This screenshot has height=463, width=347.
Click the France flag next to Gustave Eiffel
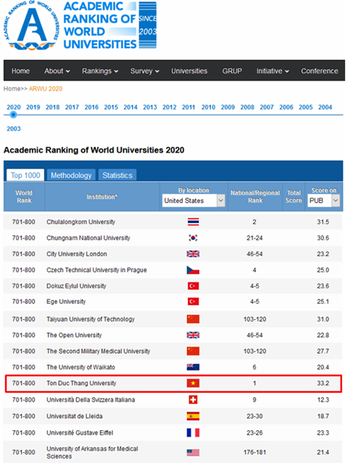193,433
